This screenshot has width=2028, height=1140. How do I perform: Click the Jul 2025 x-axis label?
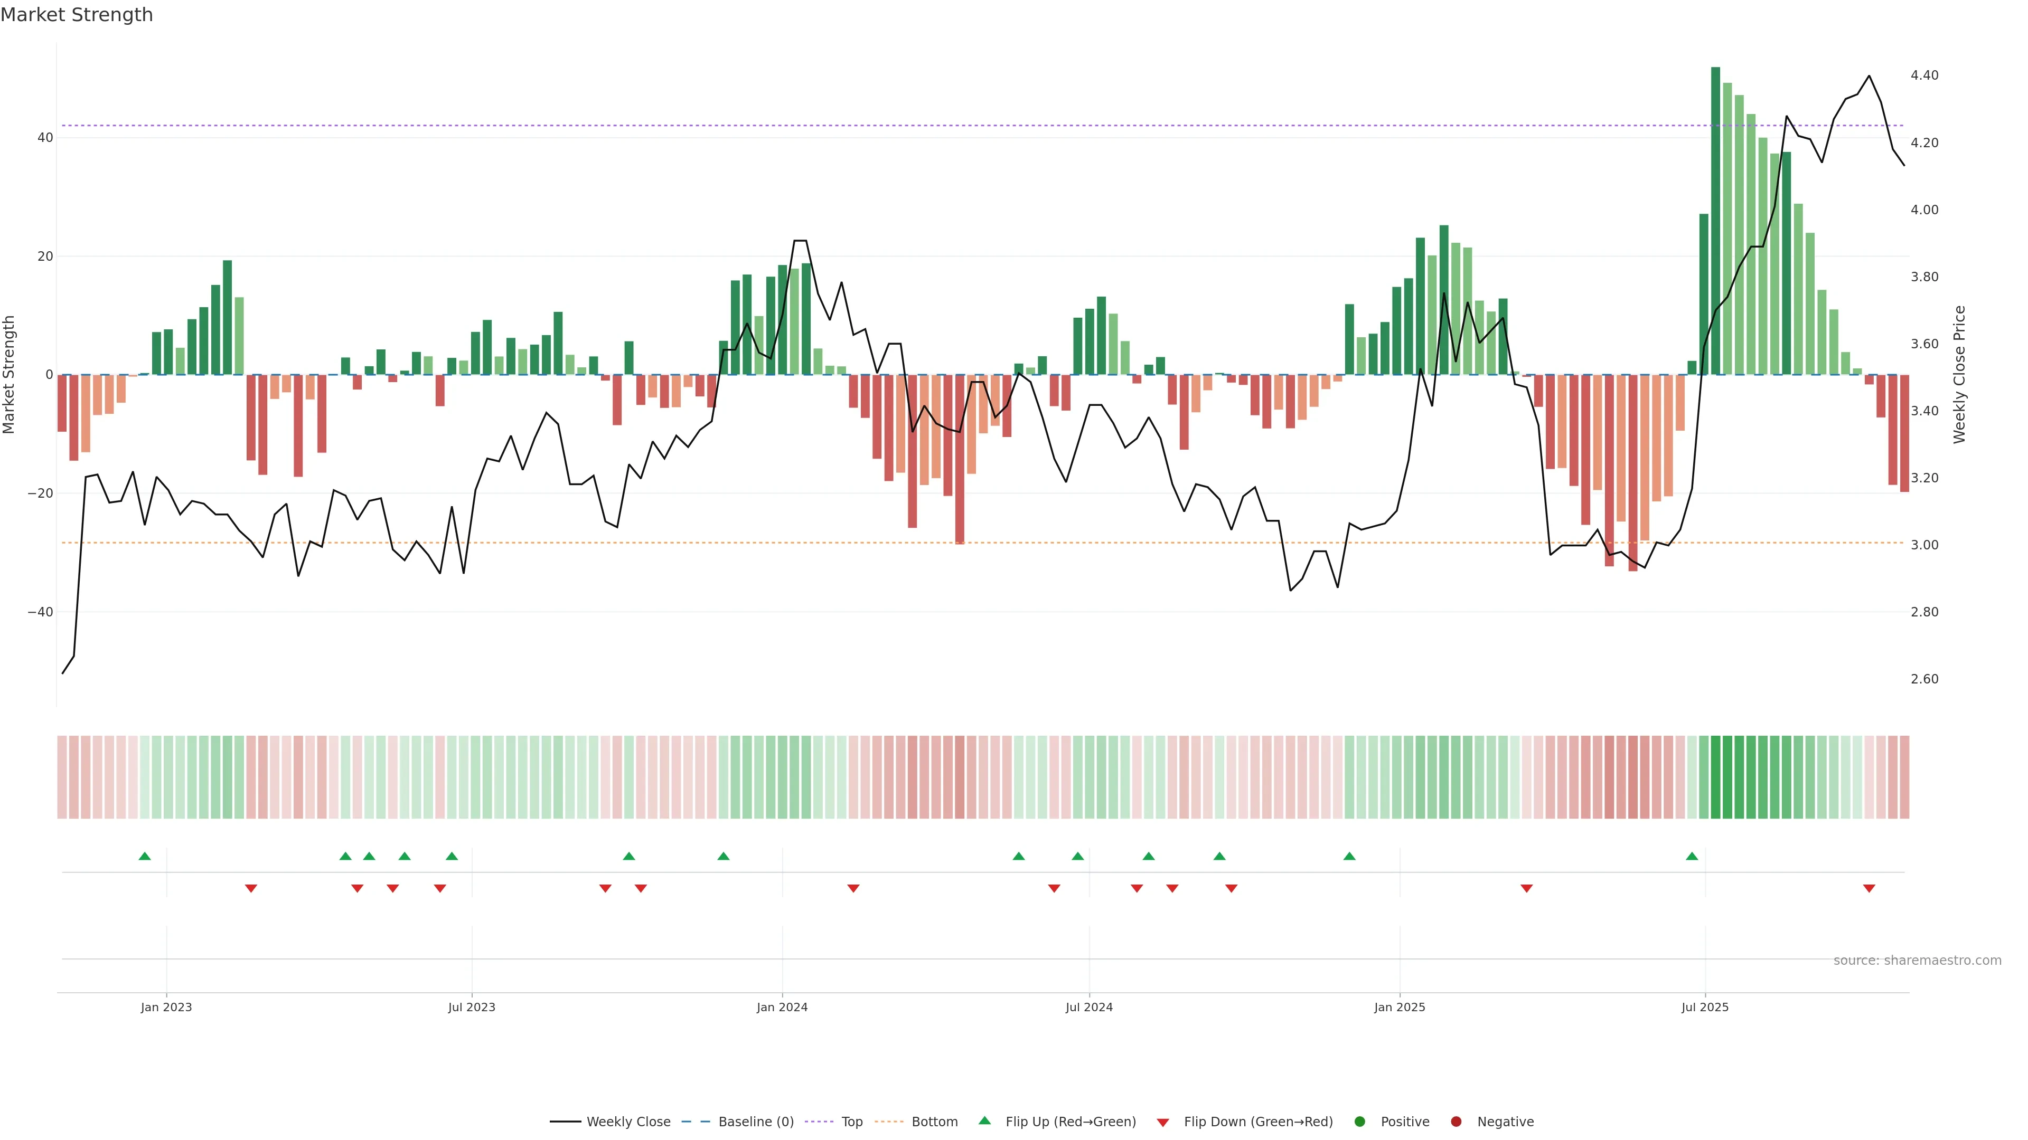click(1704, 1007)
